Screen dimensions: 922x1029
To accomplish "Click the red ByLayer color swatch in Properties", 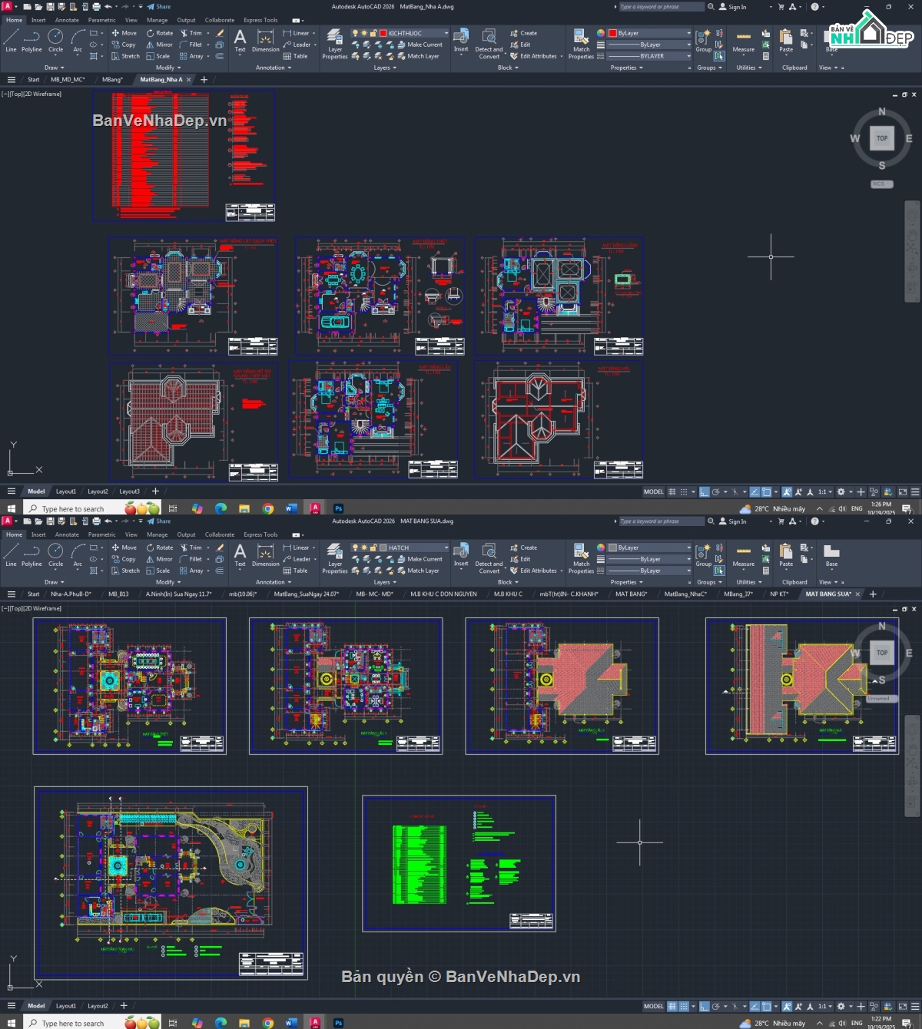I will click(x=612, y=33).
